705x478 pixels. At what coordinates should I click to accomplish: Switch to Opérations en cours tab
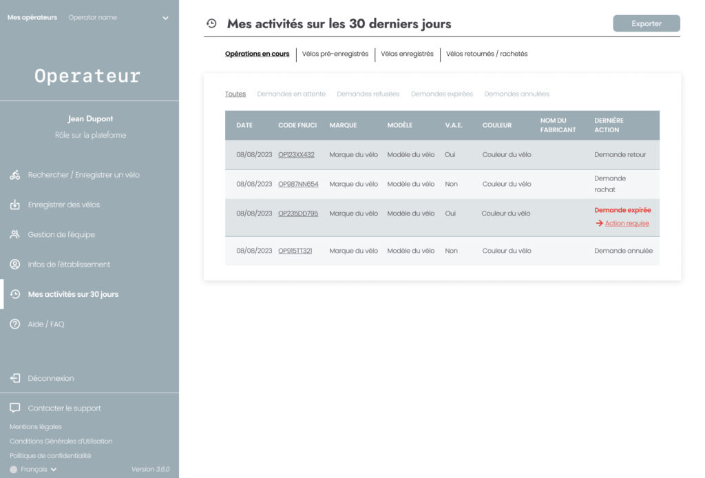[257, 54]
